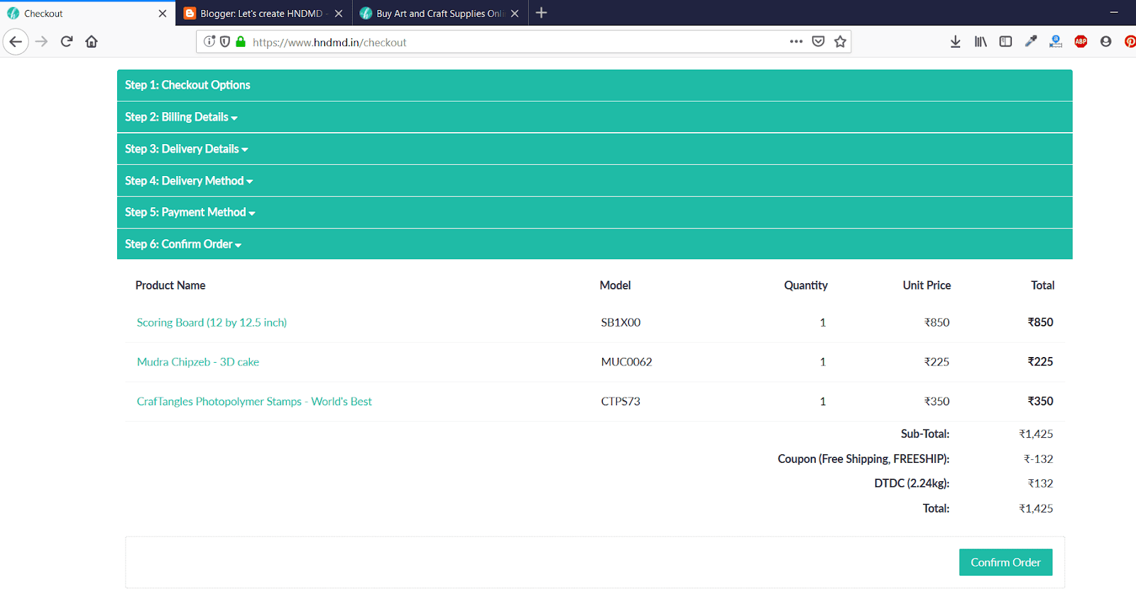
Task: Click the Confirm Order button
Action: [1005, 562]
